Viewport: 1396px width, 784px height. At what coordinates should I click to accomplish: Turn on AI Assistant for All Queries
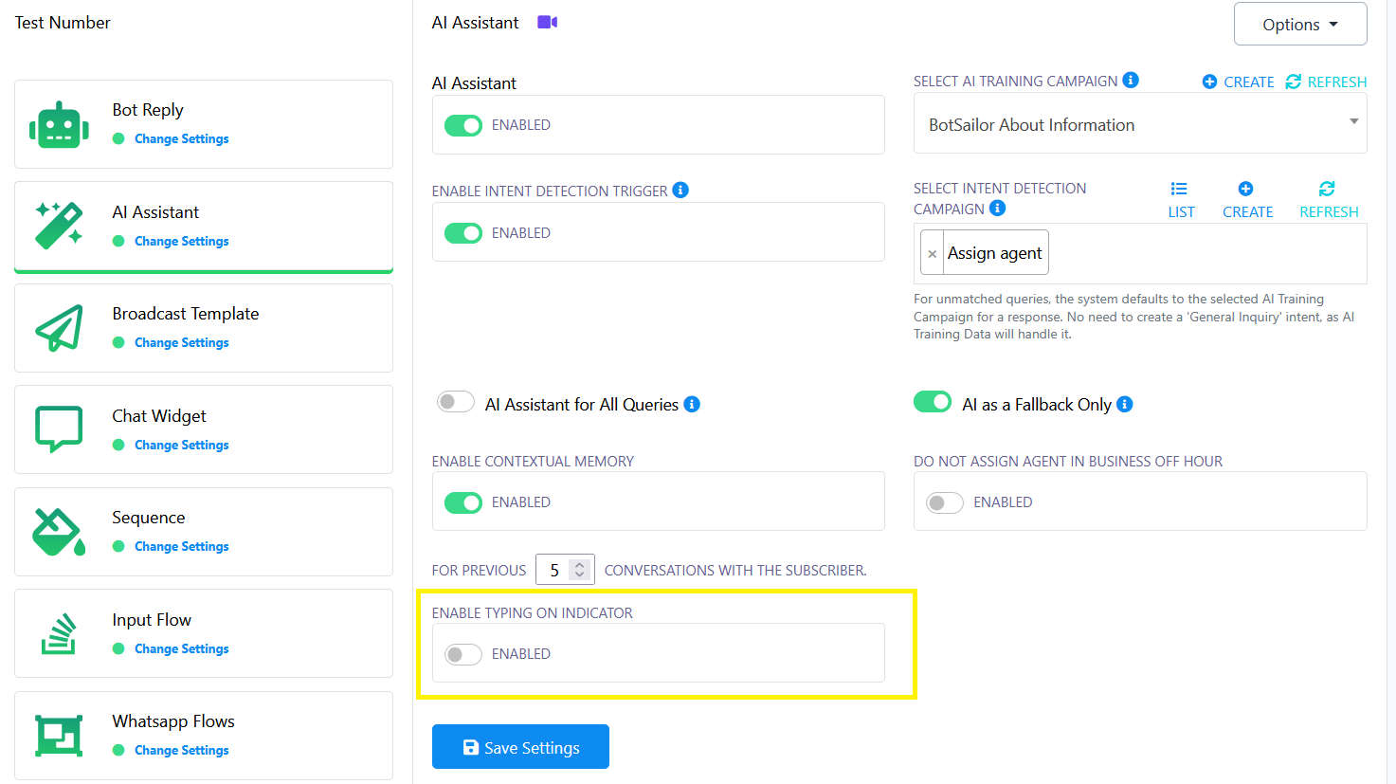tap(456, 403)
